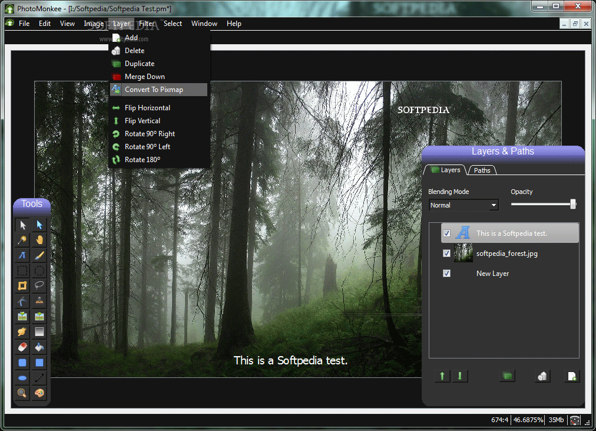Screen dimensions: 596x431
Task: Choose Merge Down from Layer menu
Action: 159,77
